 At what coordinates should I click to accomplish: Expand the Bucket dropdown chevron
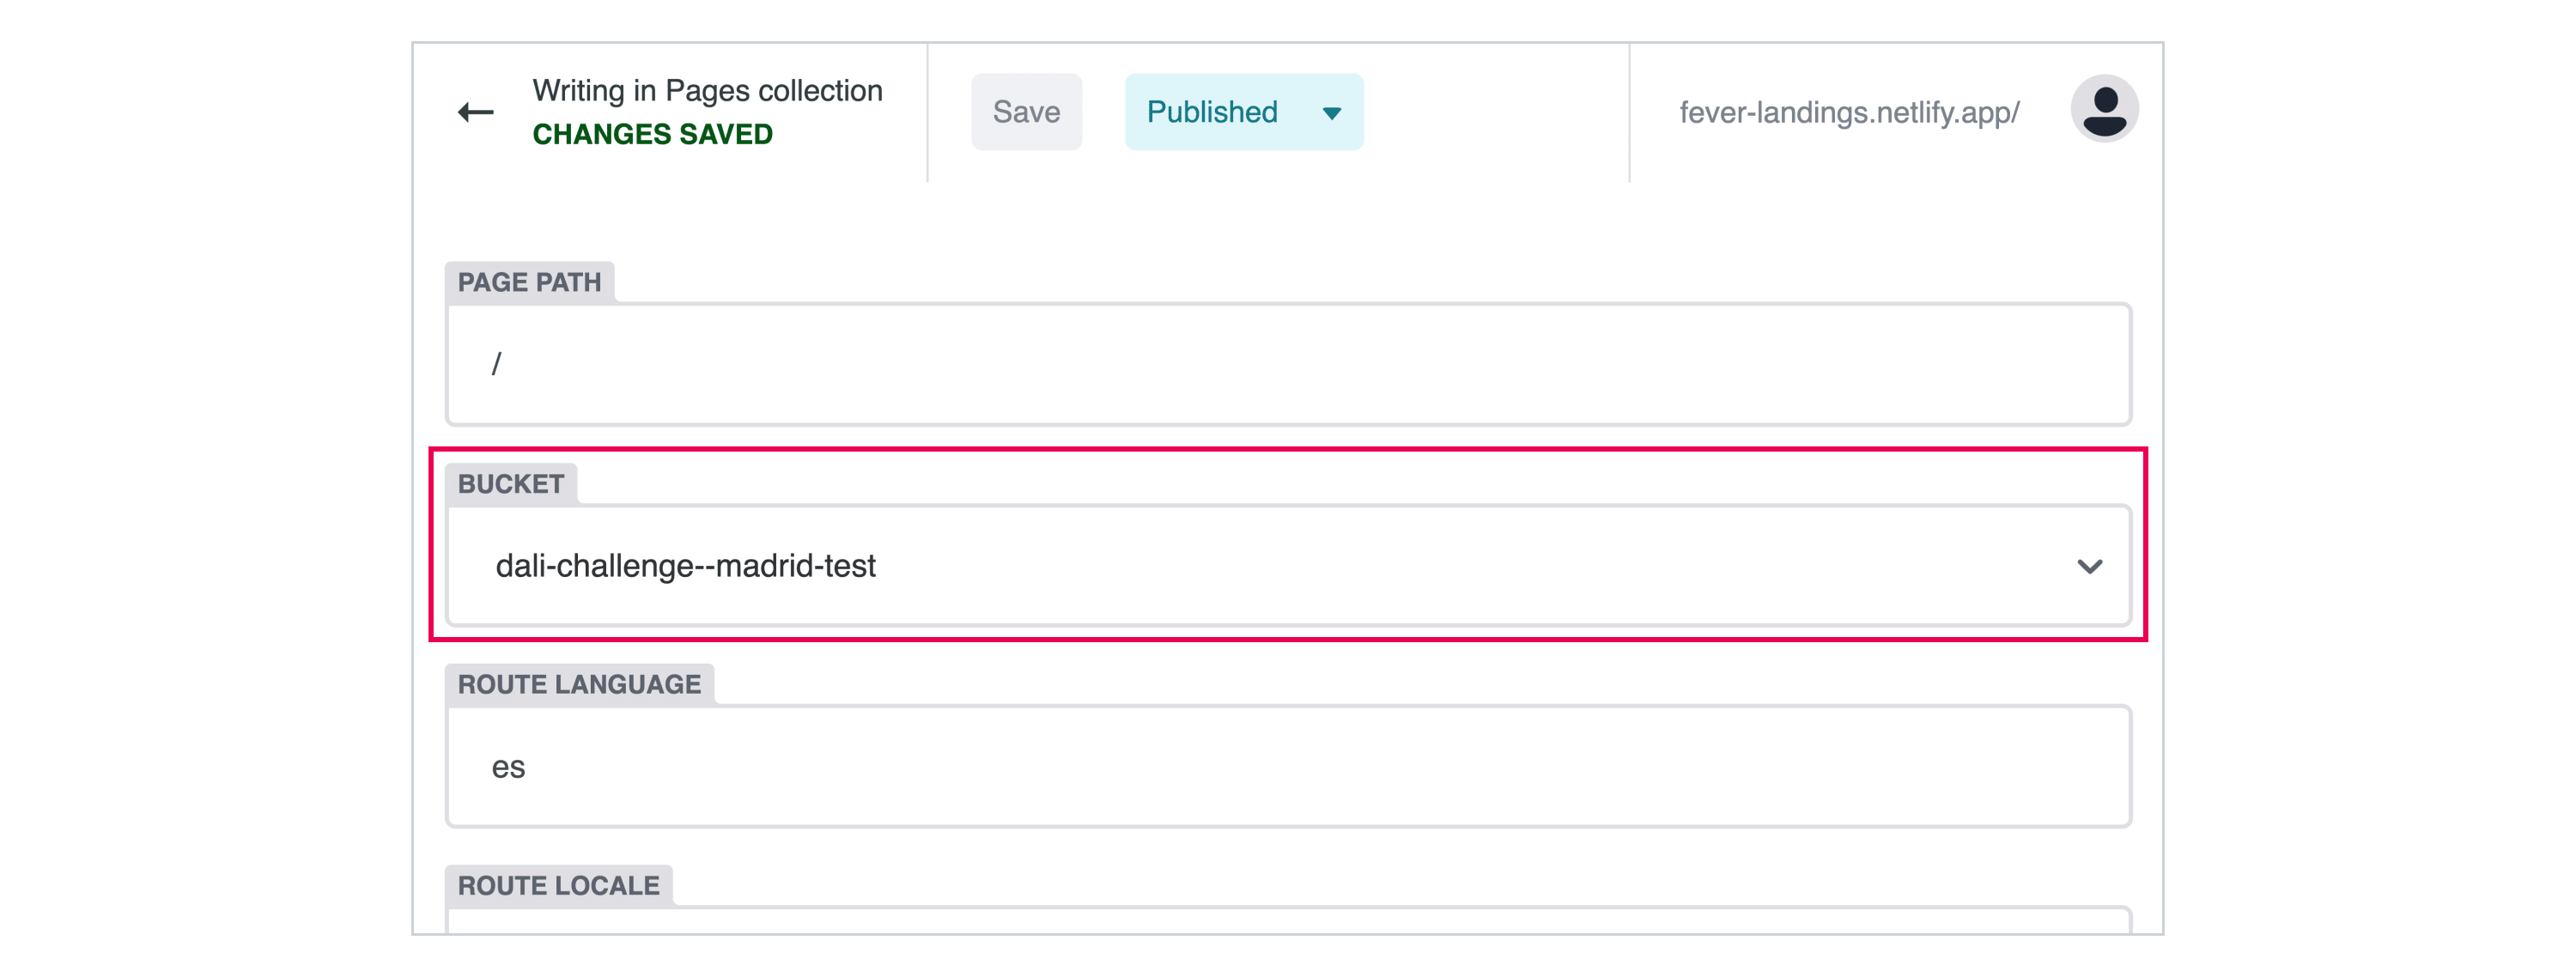[2089, 566]
